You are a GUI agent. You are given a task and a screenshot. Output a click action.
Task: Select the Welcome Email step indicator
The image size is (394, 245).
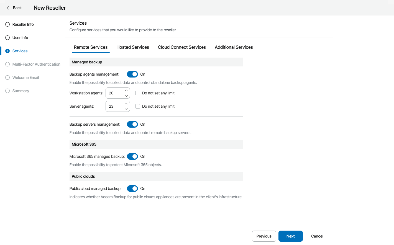[7, 78]
